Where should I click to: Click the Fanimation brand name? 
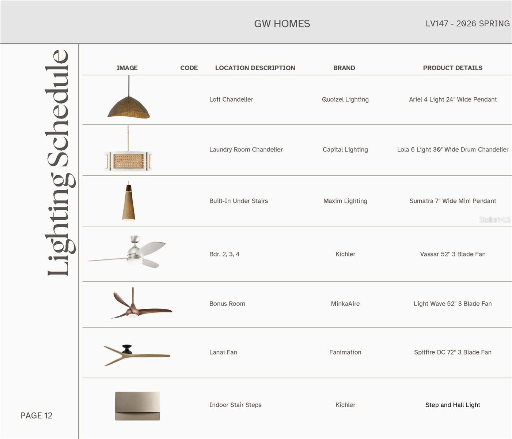pos(345,352)
